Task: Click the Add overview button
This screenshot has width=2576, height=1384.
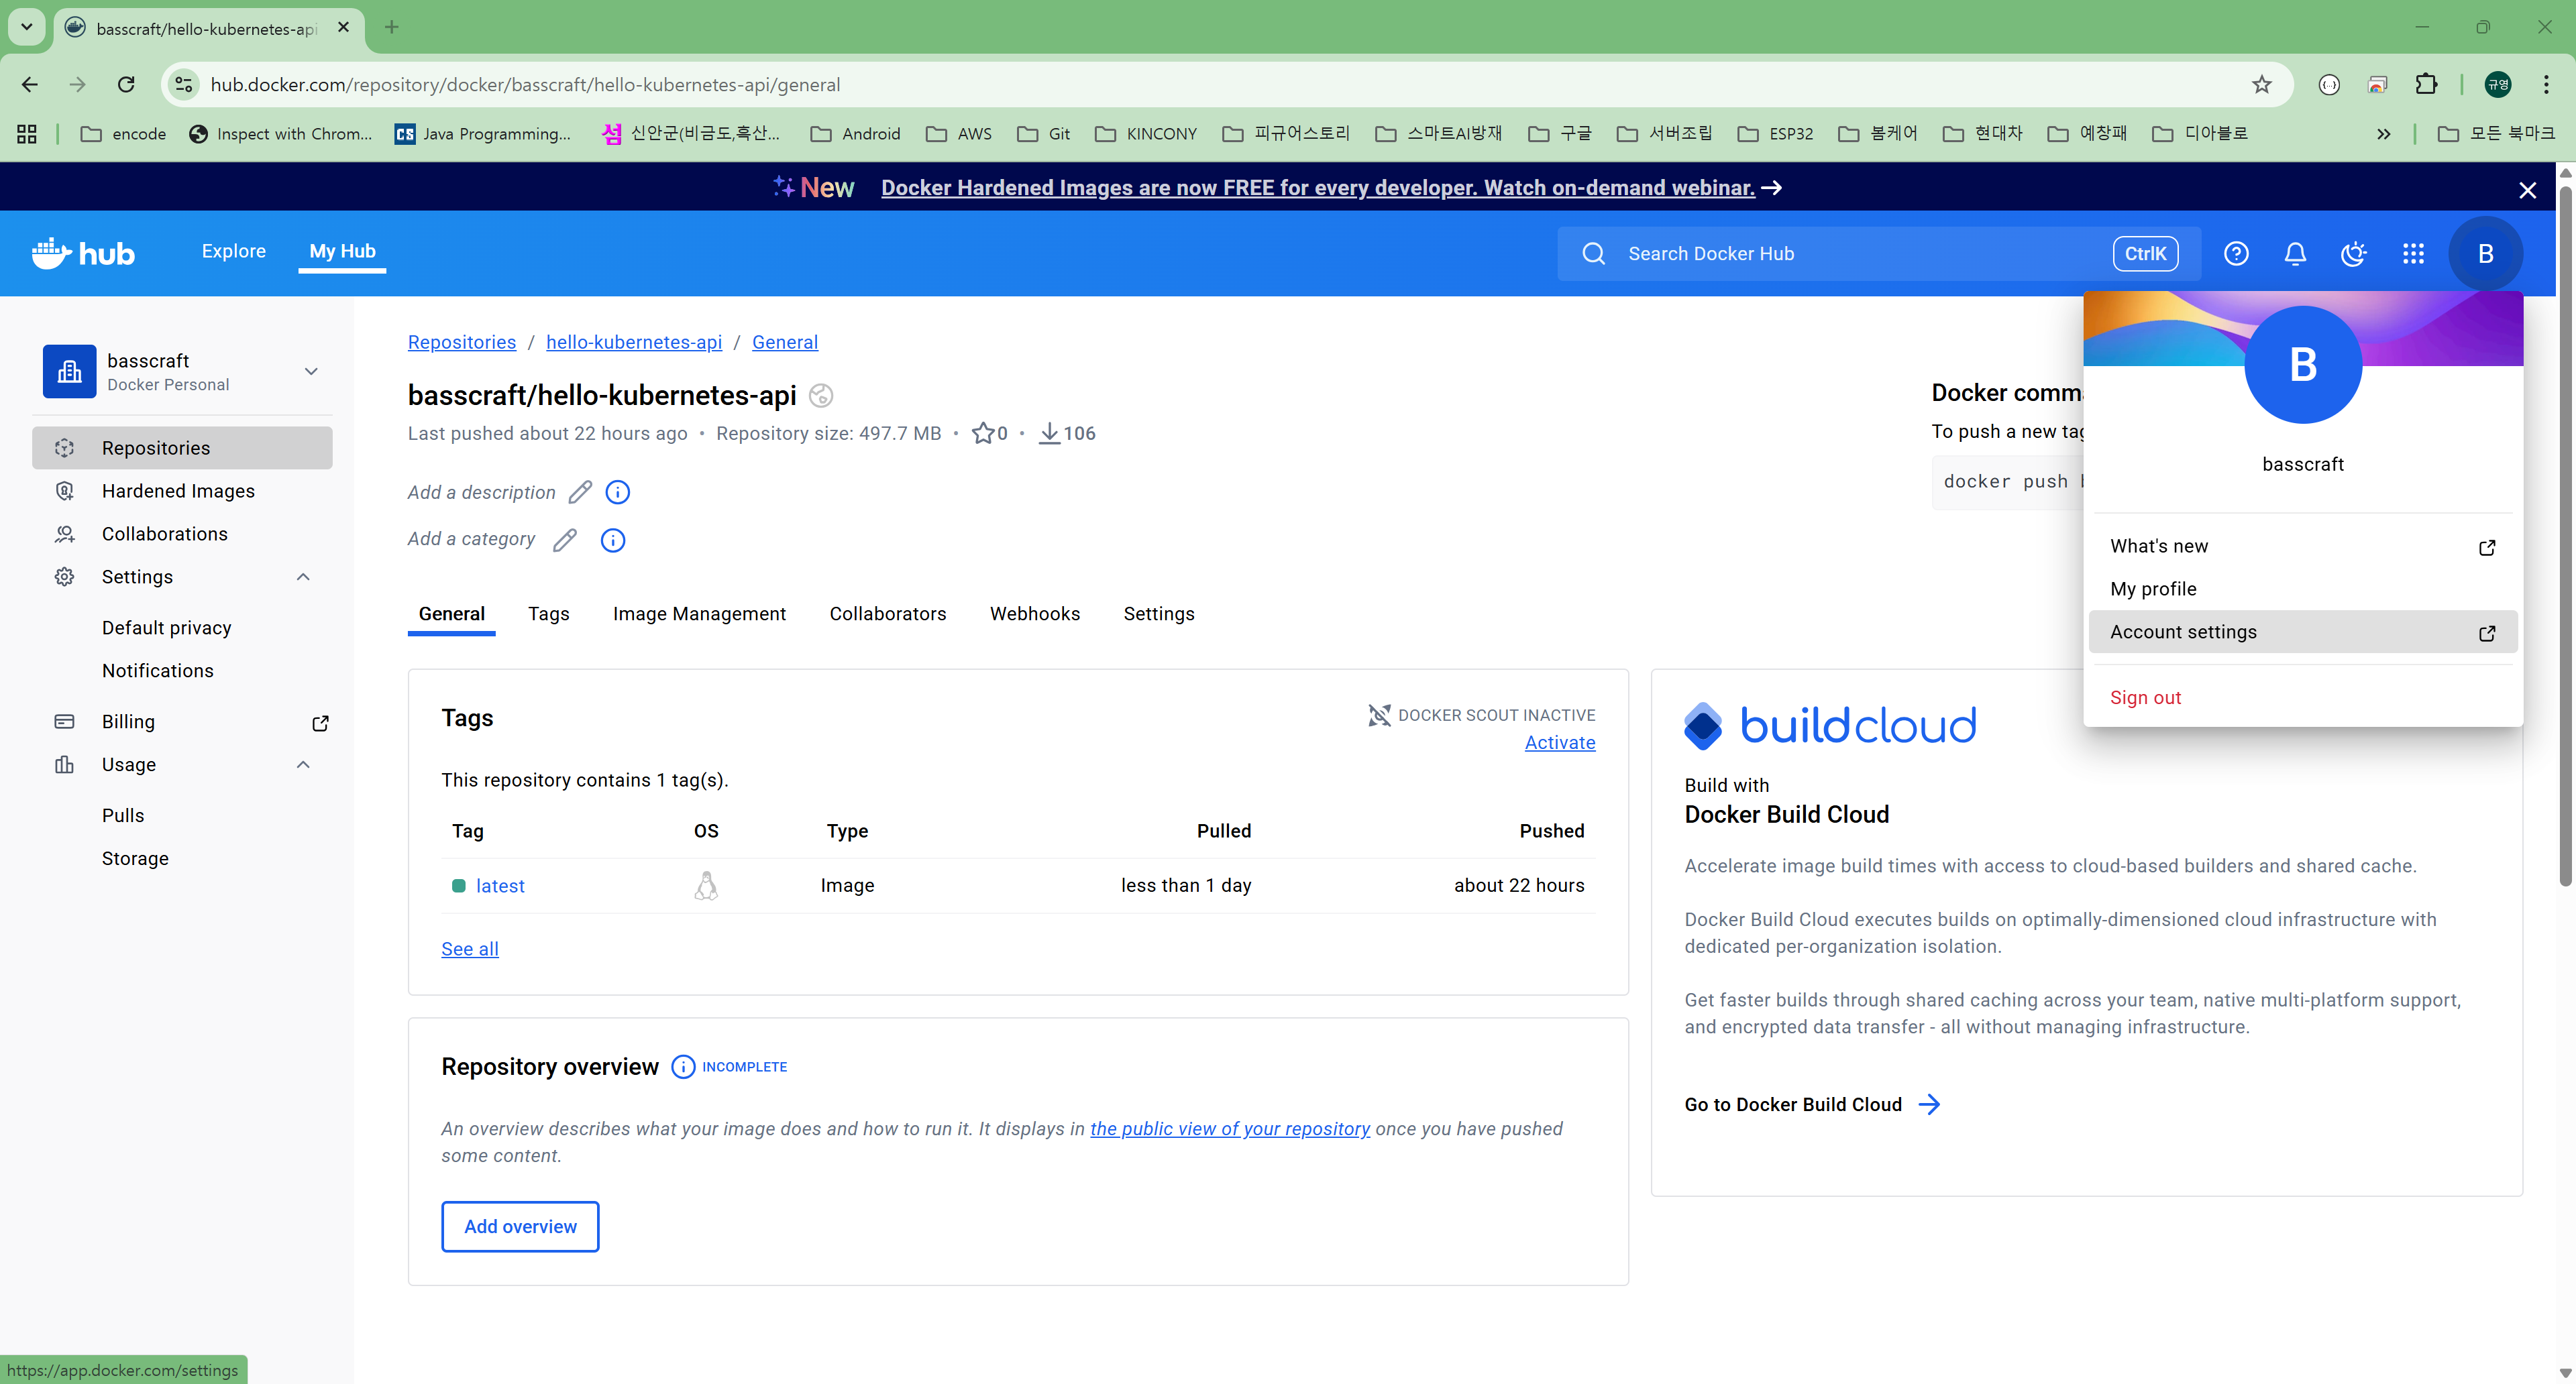Action: coord(520,1226)
